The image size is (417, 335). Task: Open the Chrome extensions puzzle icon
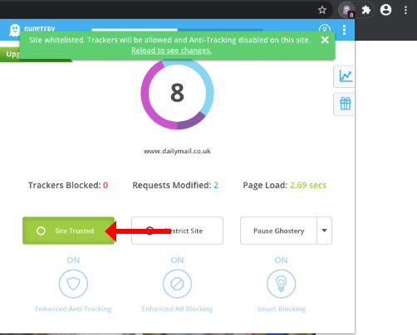pyautogui.click(x=366, y=10)
